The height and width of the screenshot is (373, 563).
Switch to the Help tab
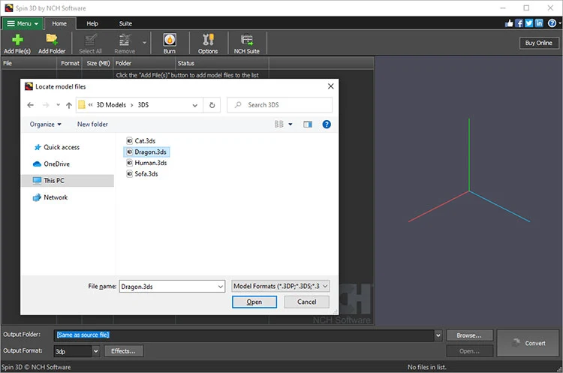[92, 24]
